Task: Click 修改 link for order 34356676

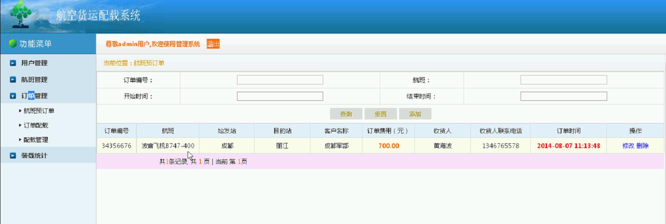Action: pyautogui.click(x=628, y=146)
